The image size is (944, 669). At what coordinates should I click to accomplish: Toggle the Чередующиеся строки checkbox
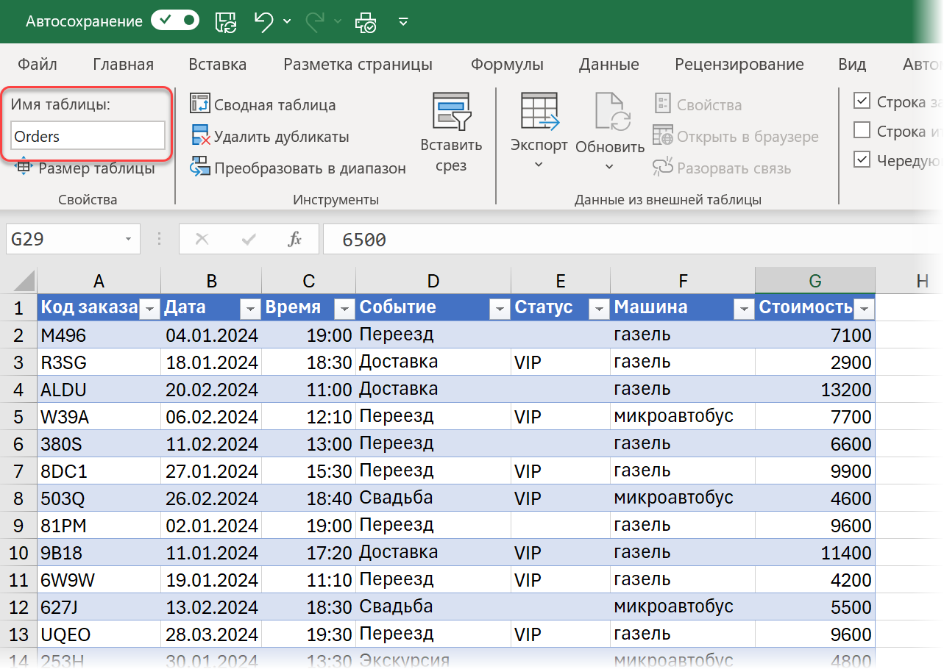click(x=862, y=160)
